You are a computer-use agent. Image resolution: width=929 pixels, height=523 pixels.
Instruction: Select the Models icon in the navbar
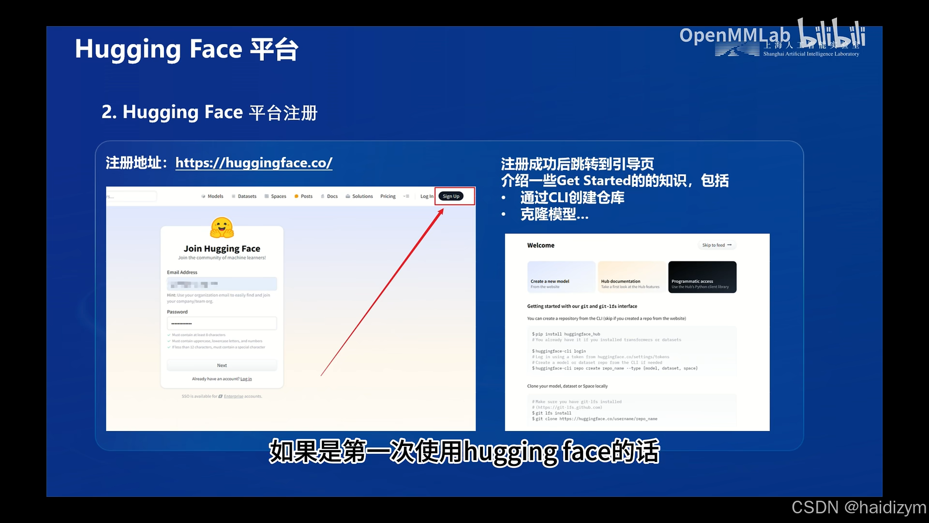(203, 196)
